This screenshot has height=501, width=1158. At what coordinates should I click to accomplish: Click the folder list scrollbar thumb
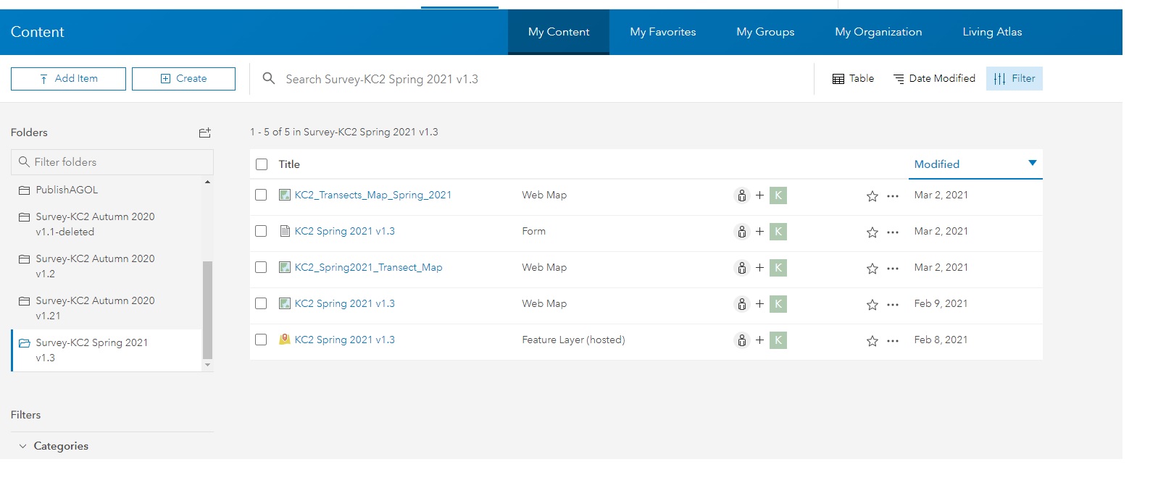[207, 310]
